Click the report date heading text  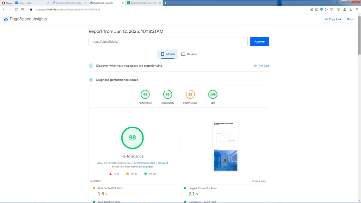tap(126, 31)
